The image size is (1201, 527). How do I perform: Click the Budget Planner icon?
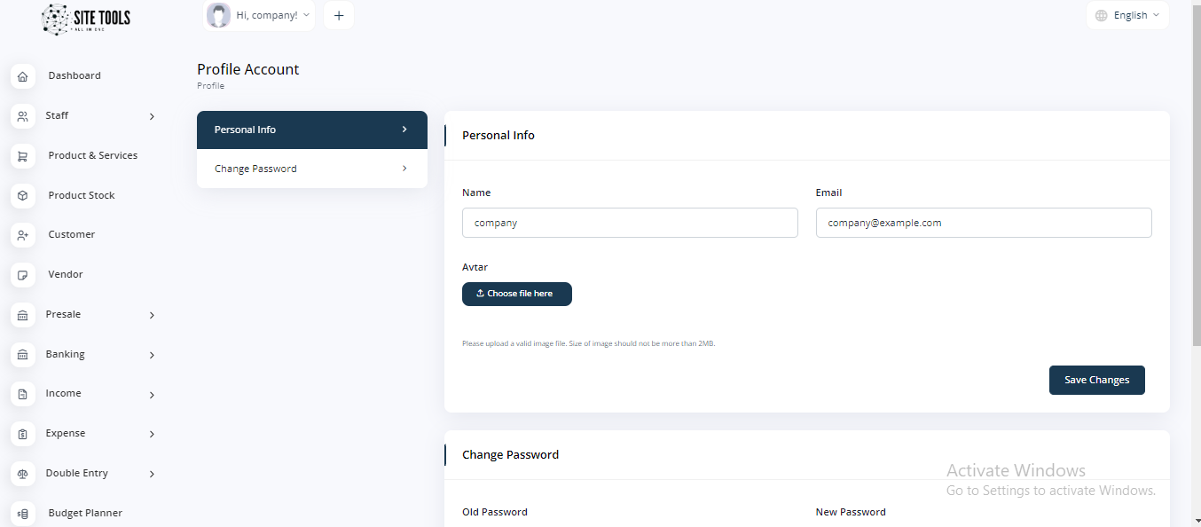click(23, 514)
